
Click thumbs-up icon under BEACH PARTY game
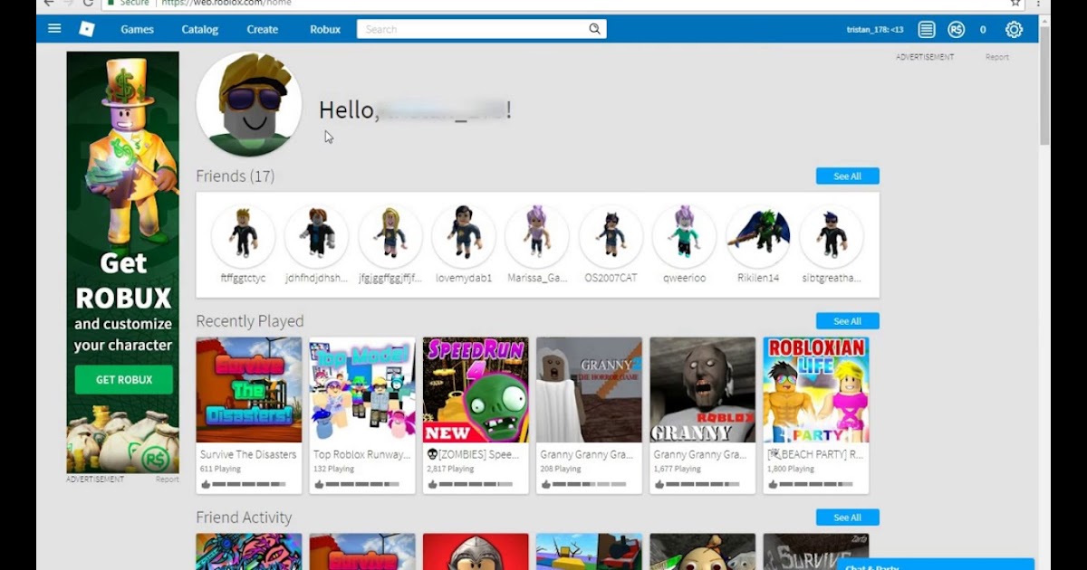[773, 485]
